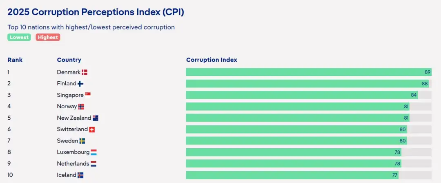Click the Finland flag icon
Screen dimensions: 441x183
click(80, 84)
